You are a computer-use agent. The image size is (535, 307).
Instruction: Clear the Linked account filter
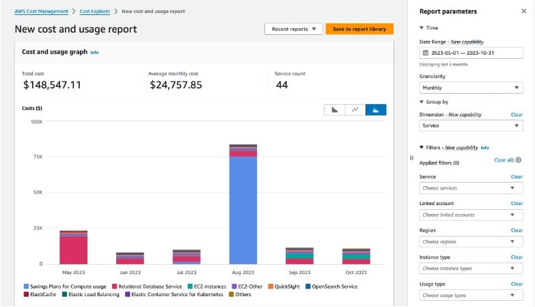pos(517,204)
